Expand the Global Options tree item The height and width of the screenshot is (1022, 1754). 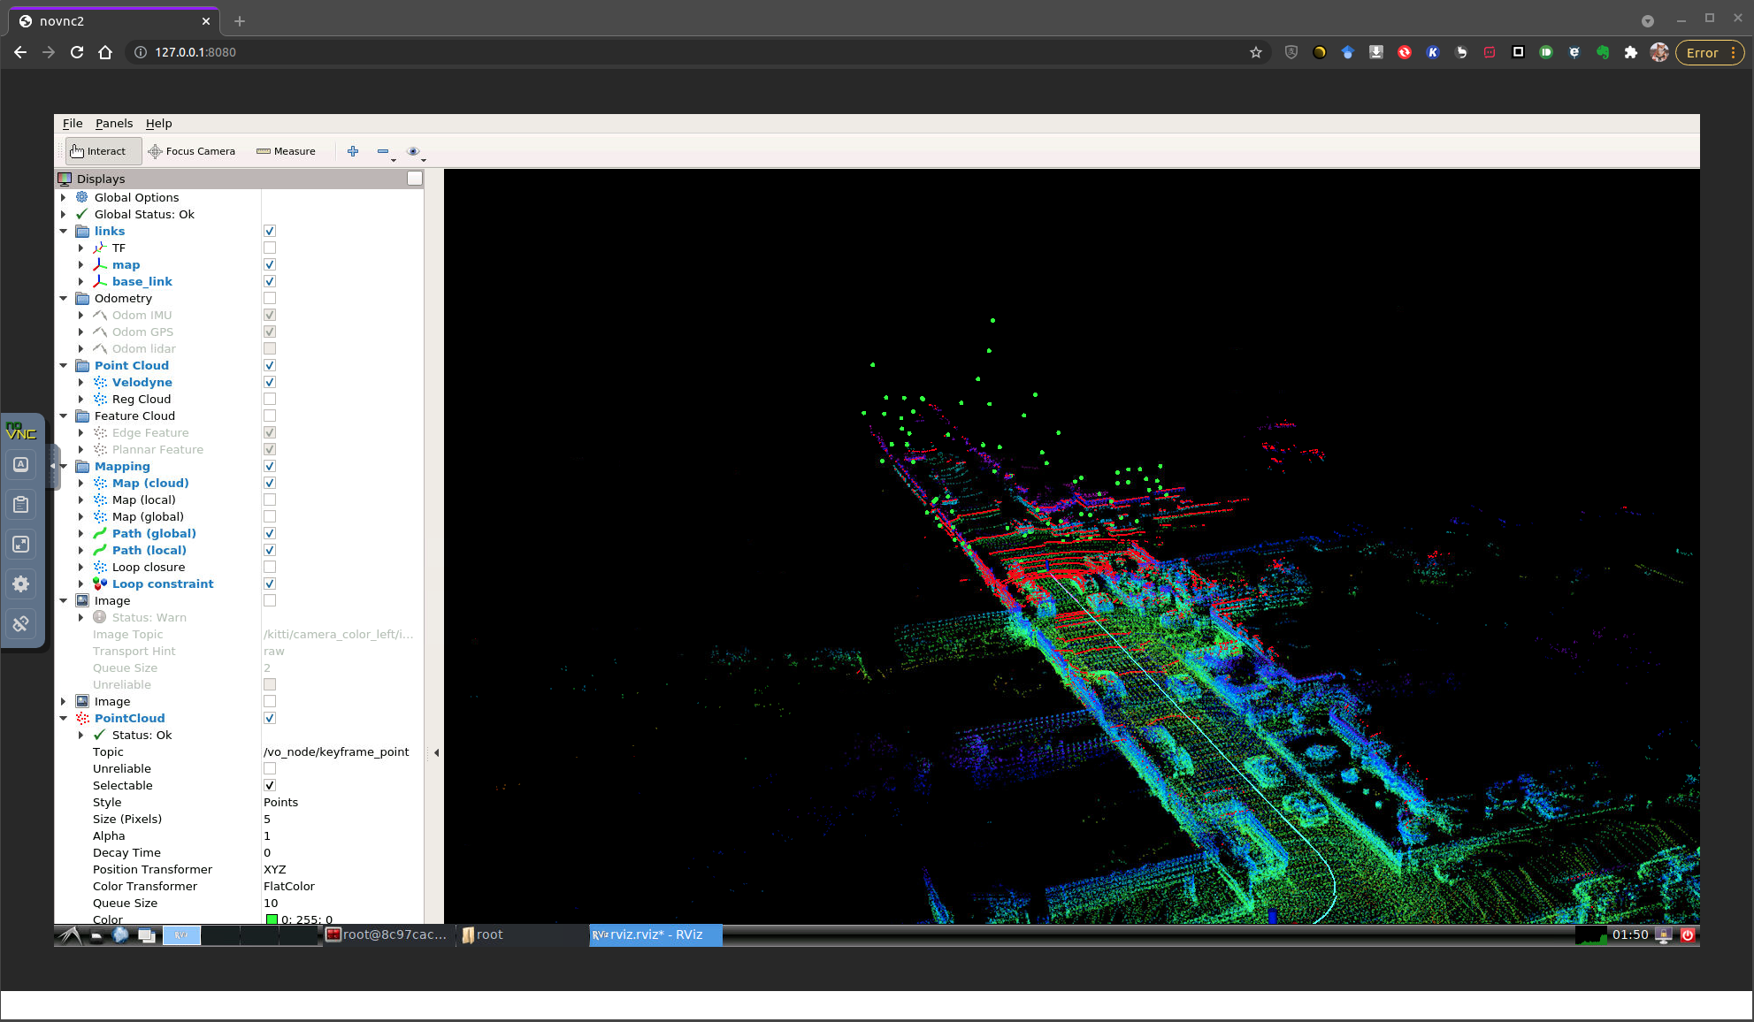pyautogui.click(x=64, y=198)
